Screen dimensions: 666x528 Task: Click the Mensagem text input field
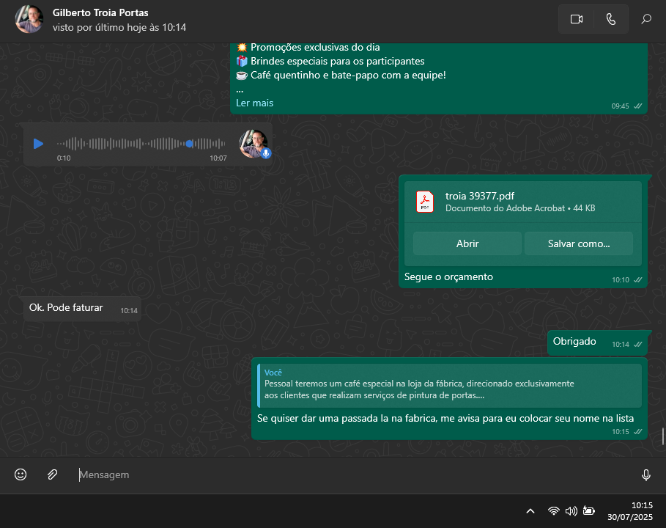coord(352,474)
